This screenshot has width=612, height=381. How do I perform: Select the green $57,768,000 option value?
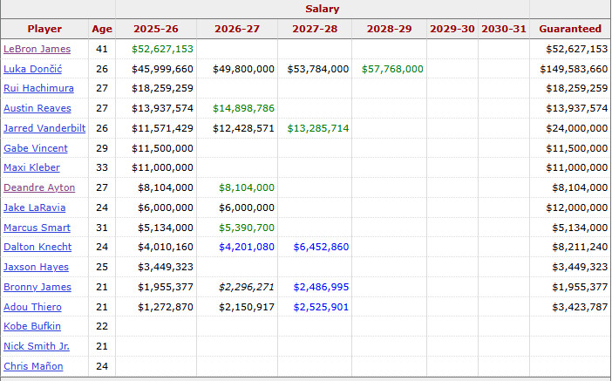pos(392,69)
